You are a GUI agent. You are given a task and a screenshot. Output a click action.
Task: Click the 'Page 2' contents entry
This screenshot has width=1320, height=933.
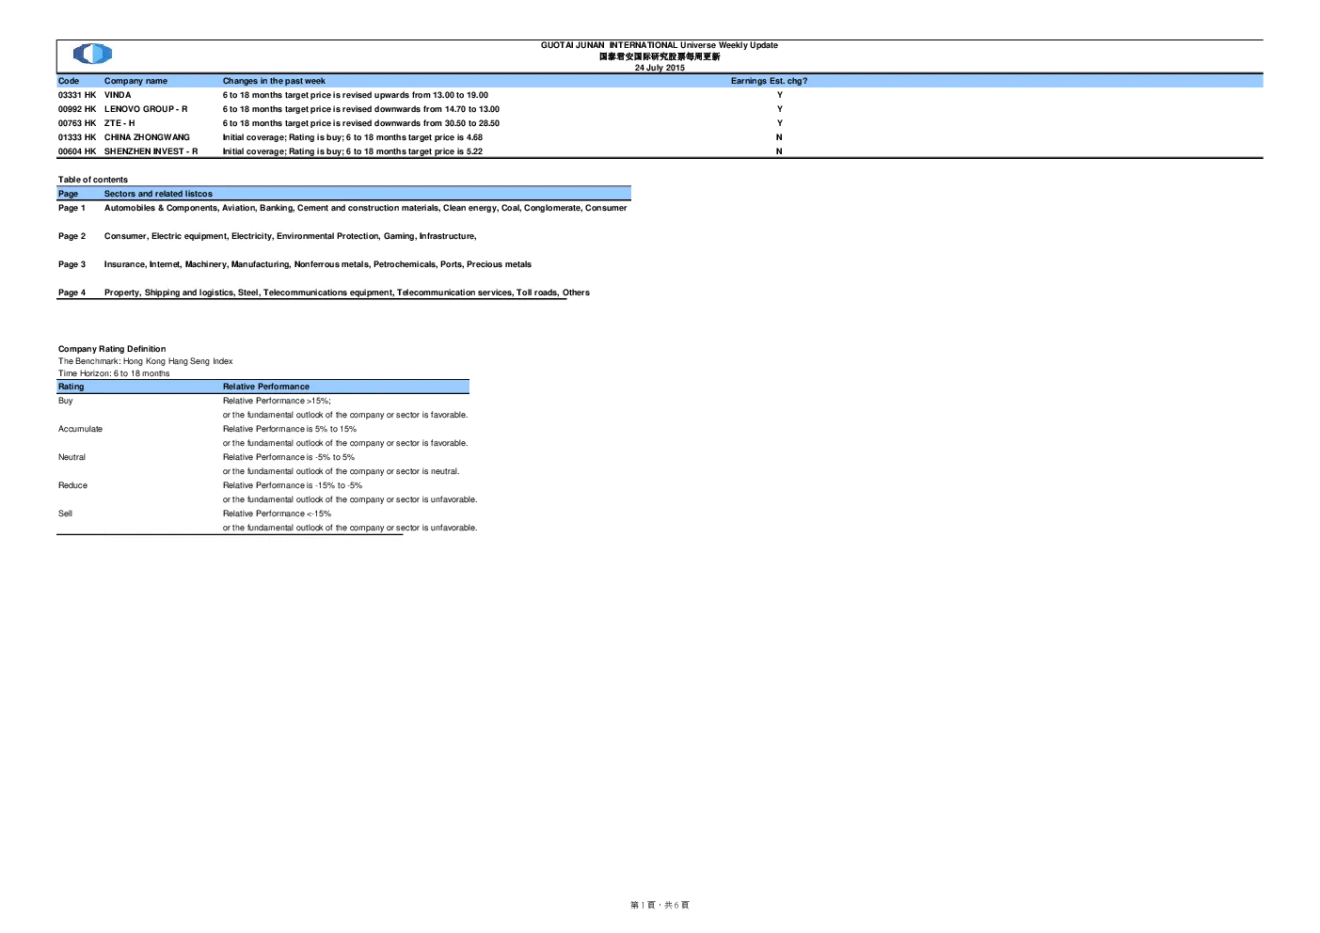[x=72, y=236]
